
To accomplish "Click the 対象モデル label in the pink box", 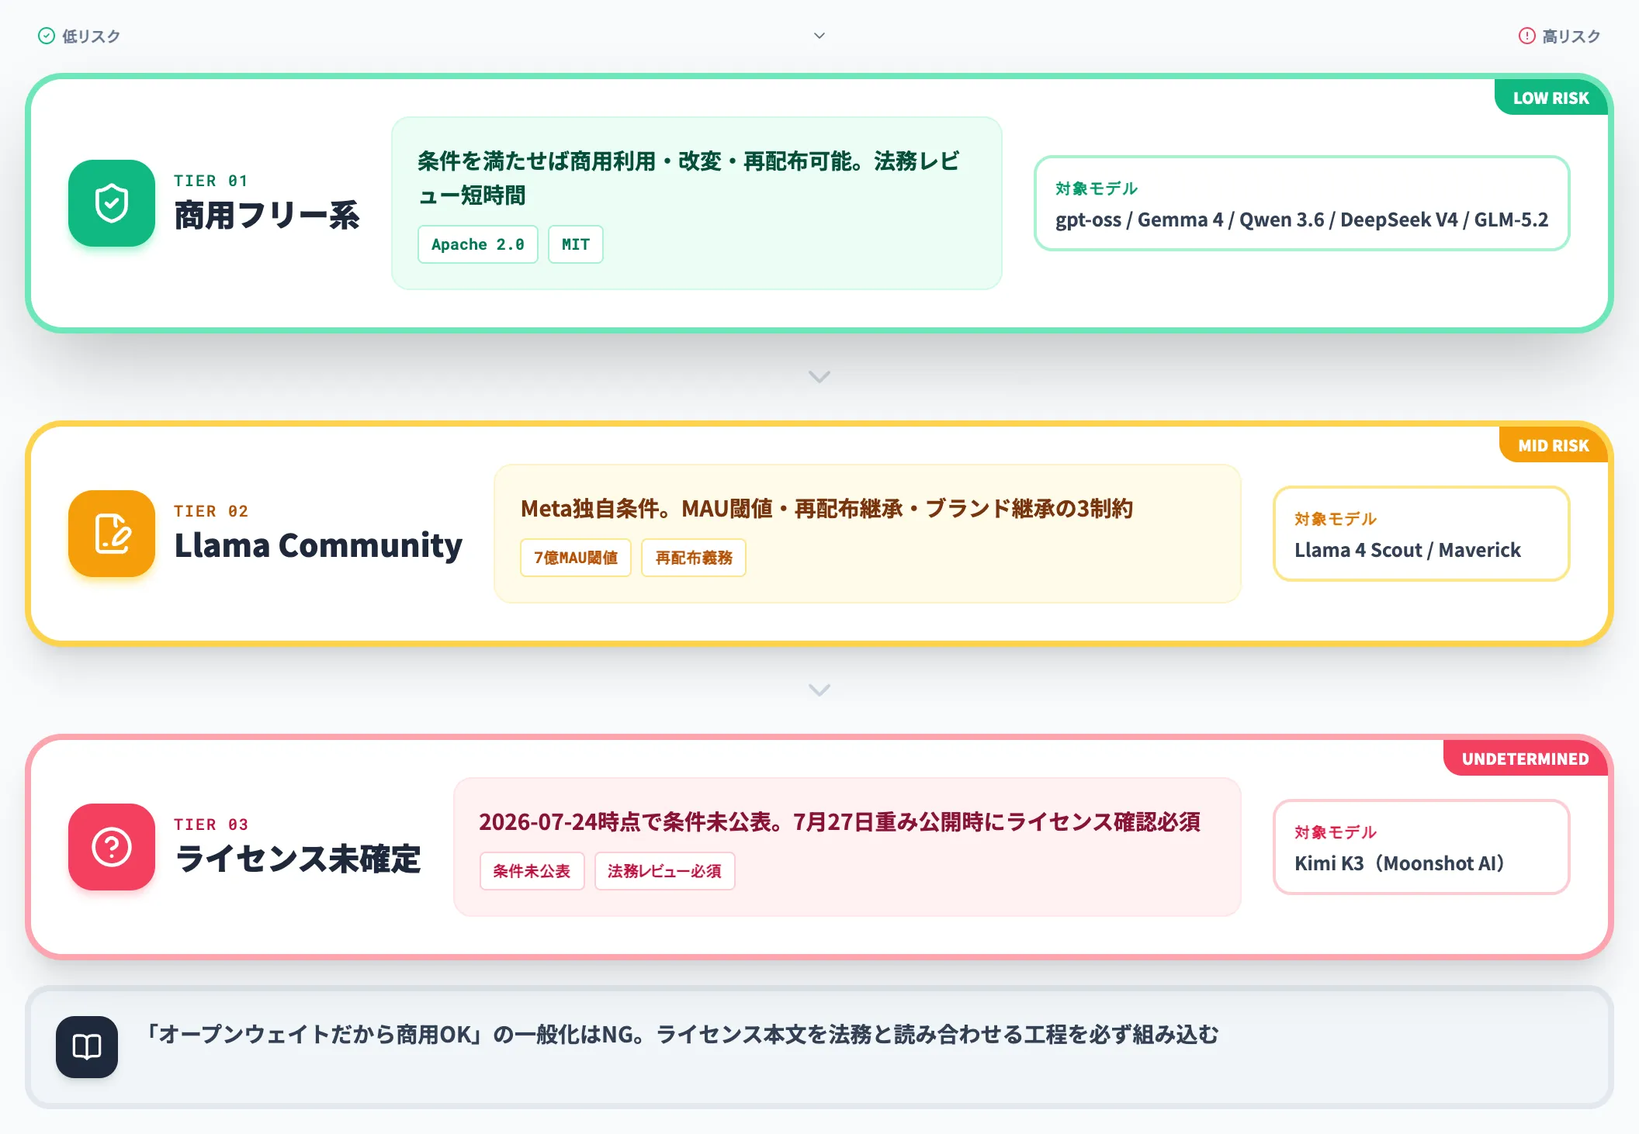I will point(1336,832).
